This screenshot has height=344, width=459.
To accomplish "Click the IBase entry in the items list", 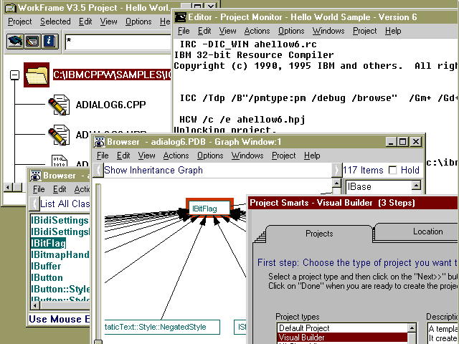I will pyautogui.click(x=379, y=186).
